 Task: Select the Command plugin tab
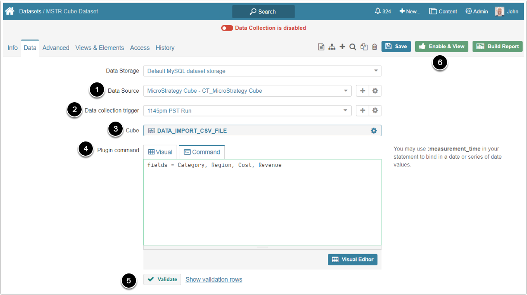pos(202,152)
